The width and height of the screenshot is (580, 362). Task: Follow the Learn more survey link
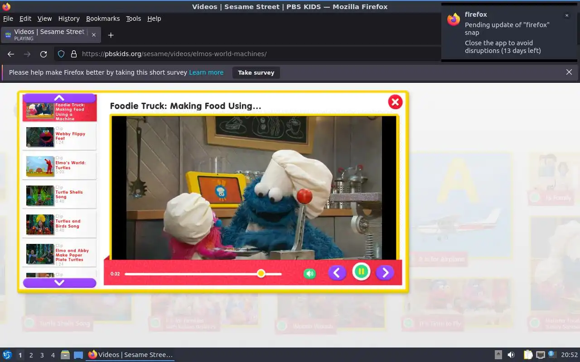pos(206,72)
